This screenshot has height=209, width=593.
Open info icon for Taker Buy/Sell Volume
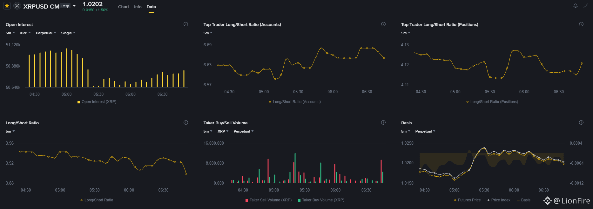click(x=383, y=122)
